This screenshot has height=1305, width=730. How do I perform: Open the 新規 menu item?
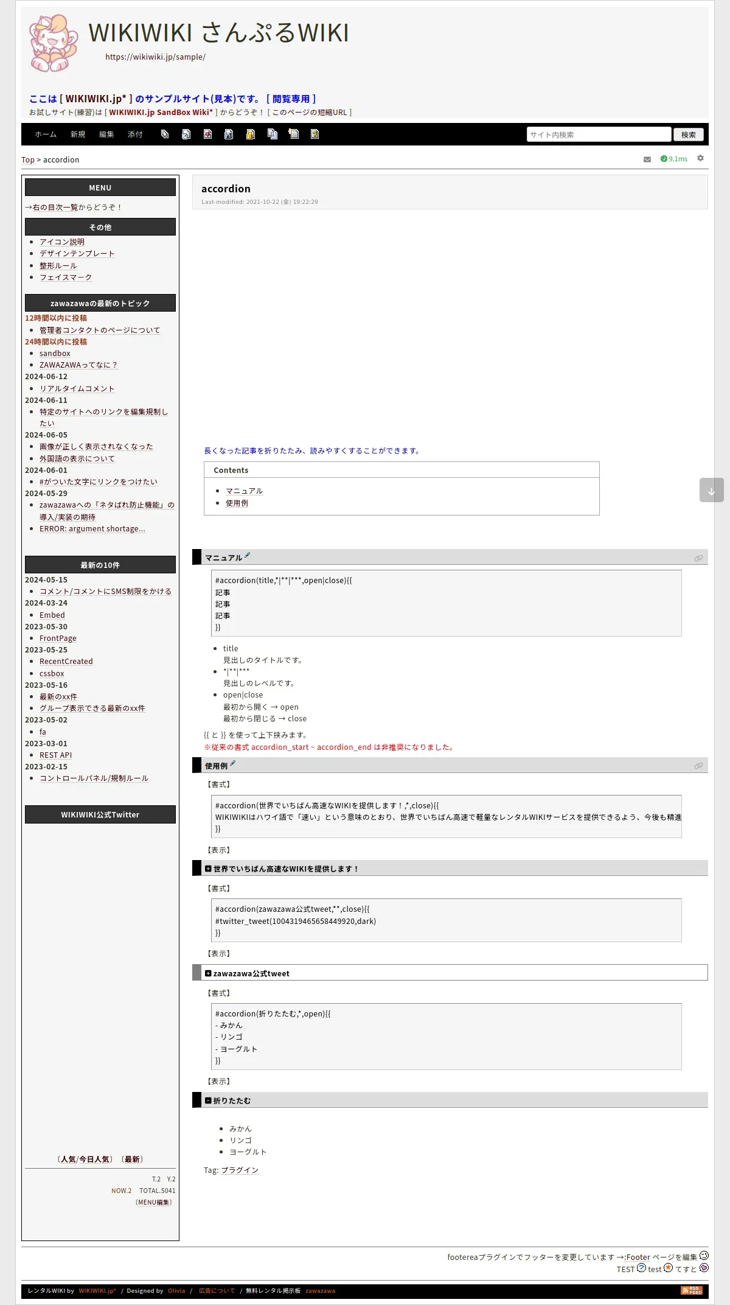click(78, 135)
